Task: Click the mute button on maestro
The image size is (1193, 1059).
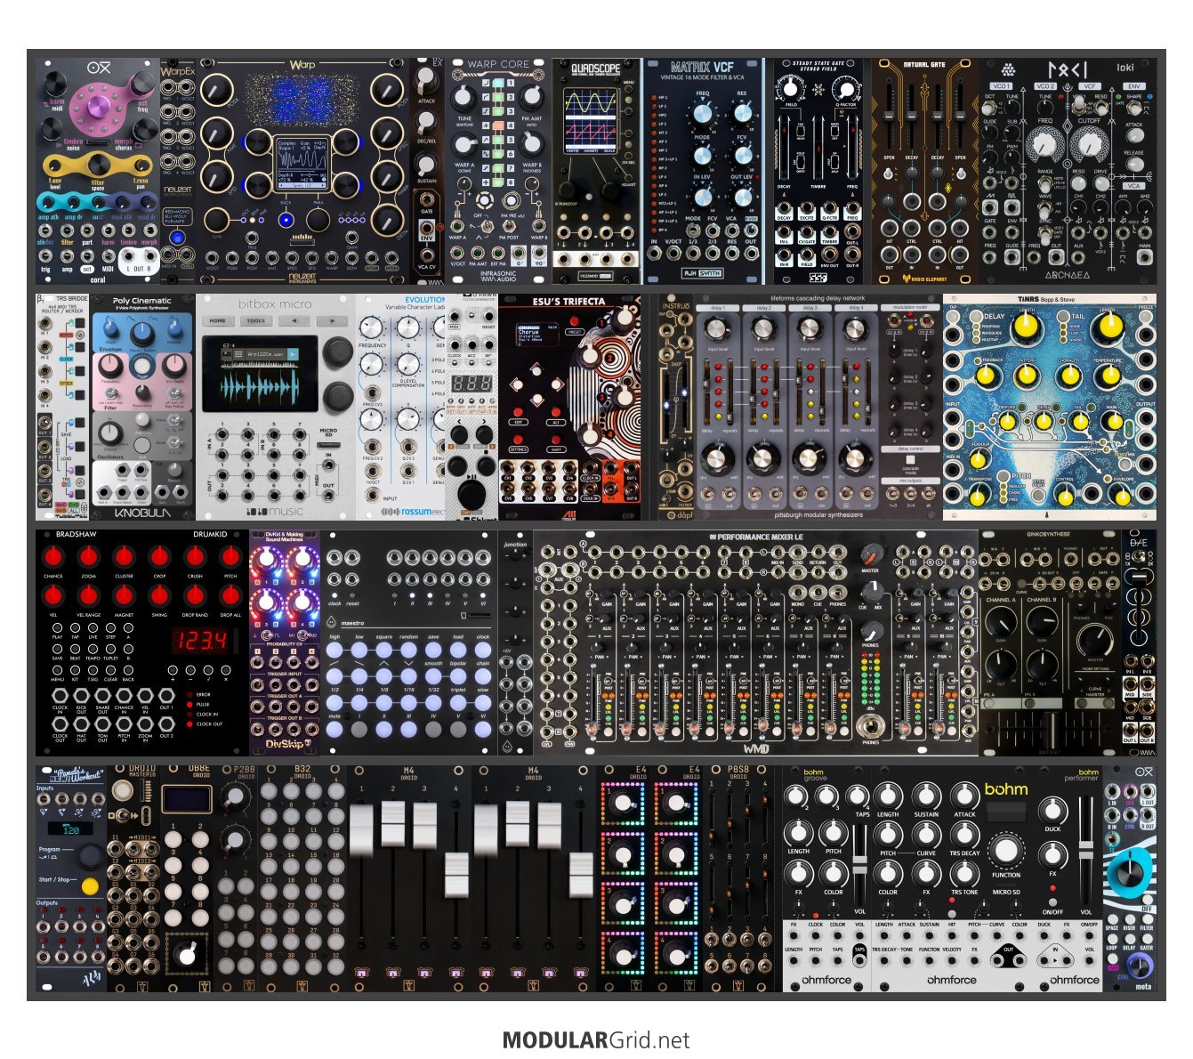Action: point(335,728)
